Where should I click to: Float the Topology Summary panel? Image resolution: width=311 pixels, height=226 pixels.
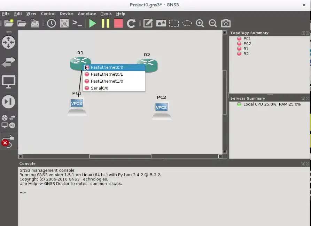click(x=303, y=33)
